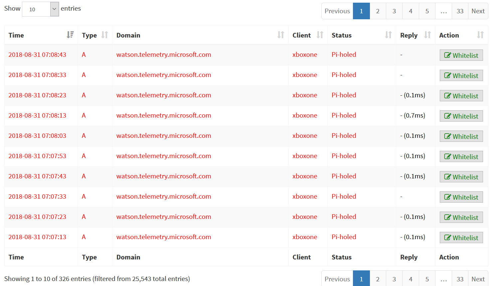Click Previous in the top pagination
492x286 pixels.
pyautogui.click(x=337, y=11)
